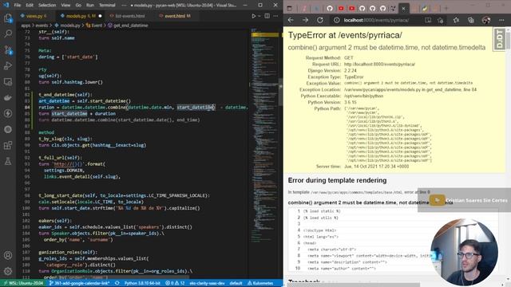Go forward in the browser

pyautogui.click(x=305, y=20)
